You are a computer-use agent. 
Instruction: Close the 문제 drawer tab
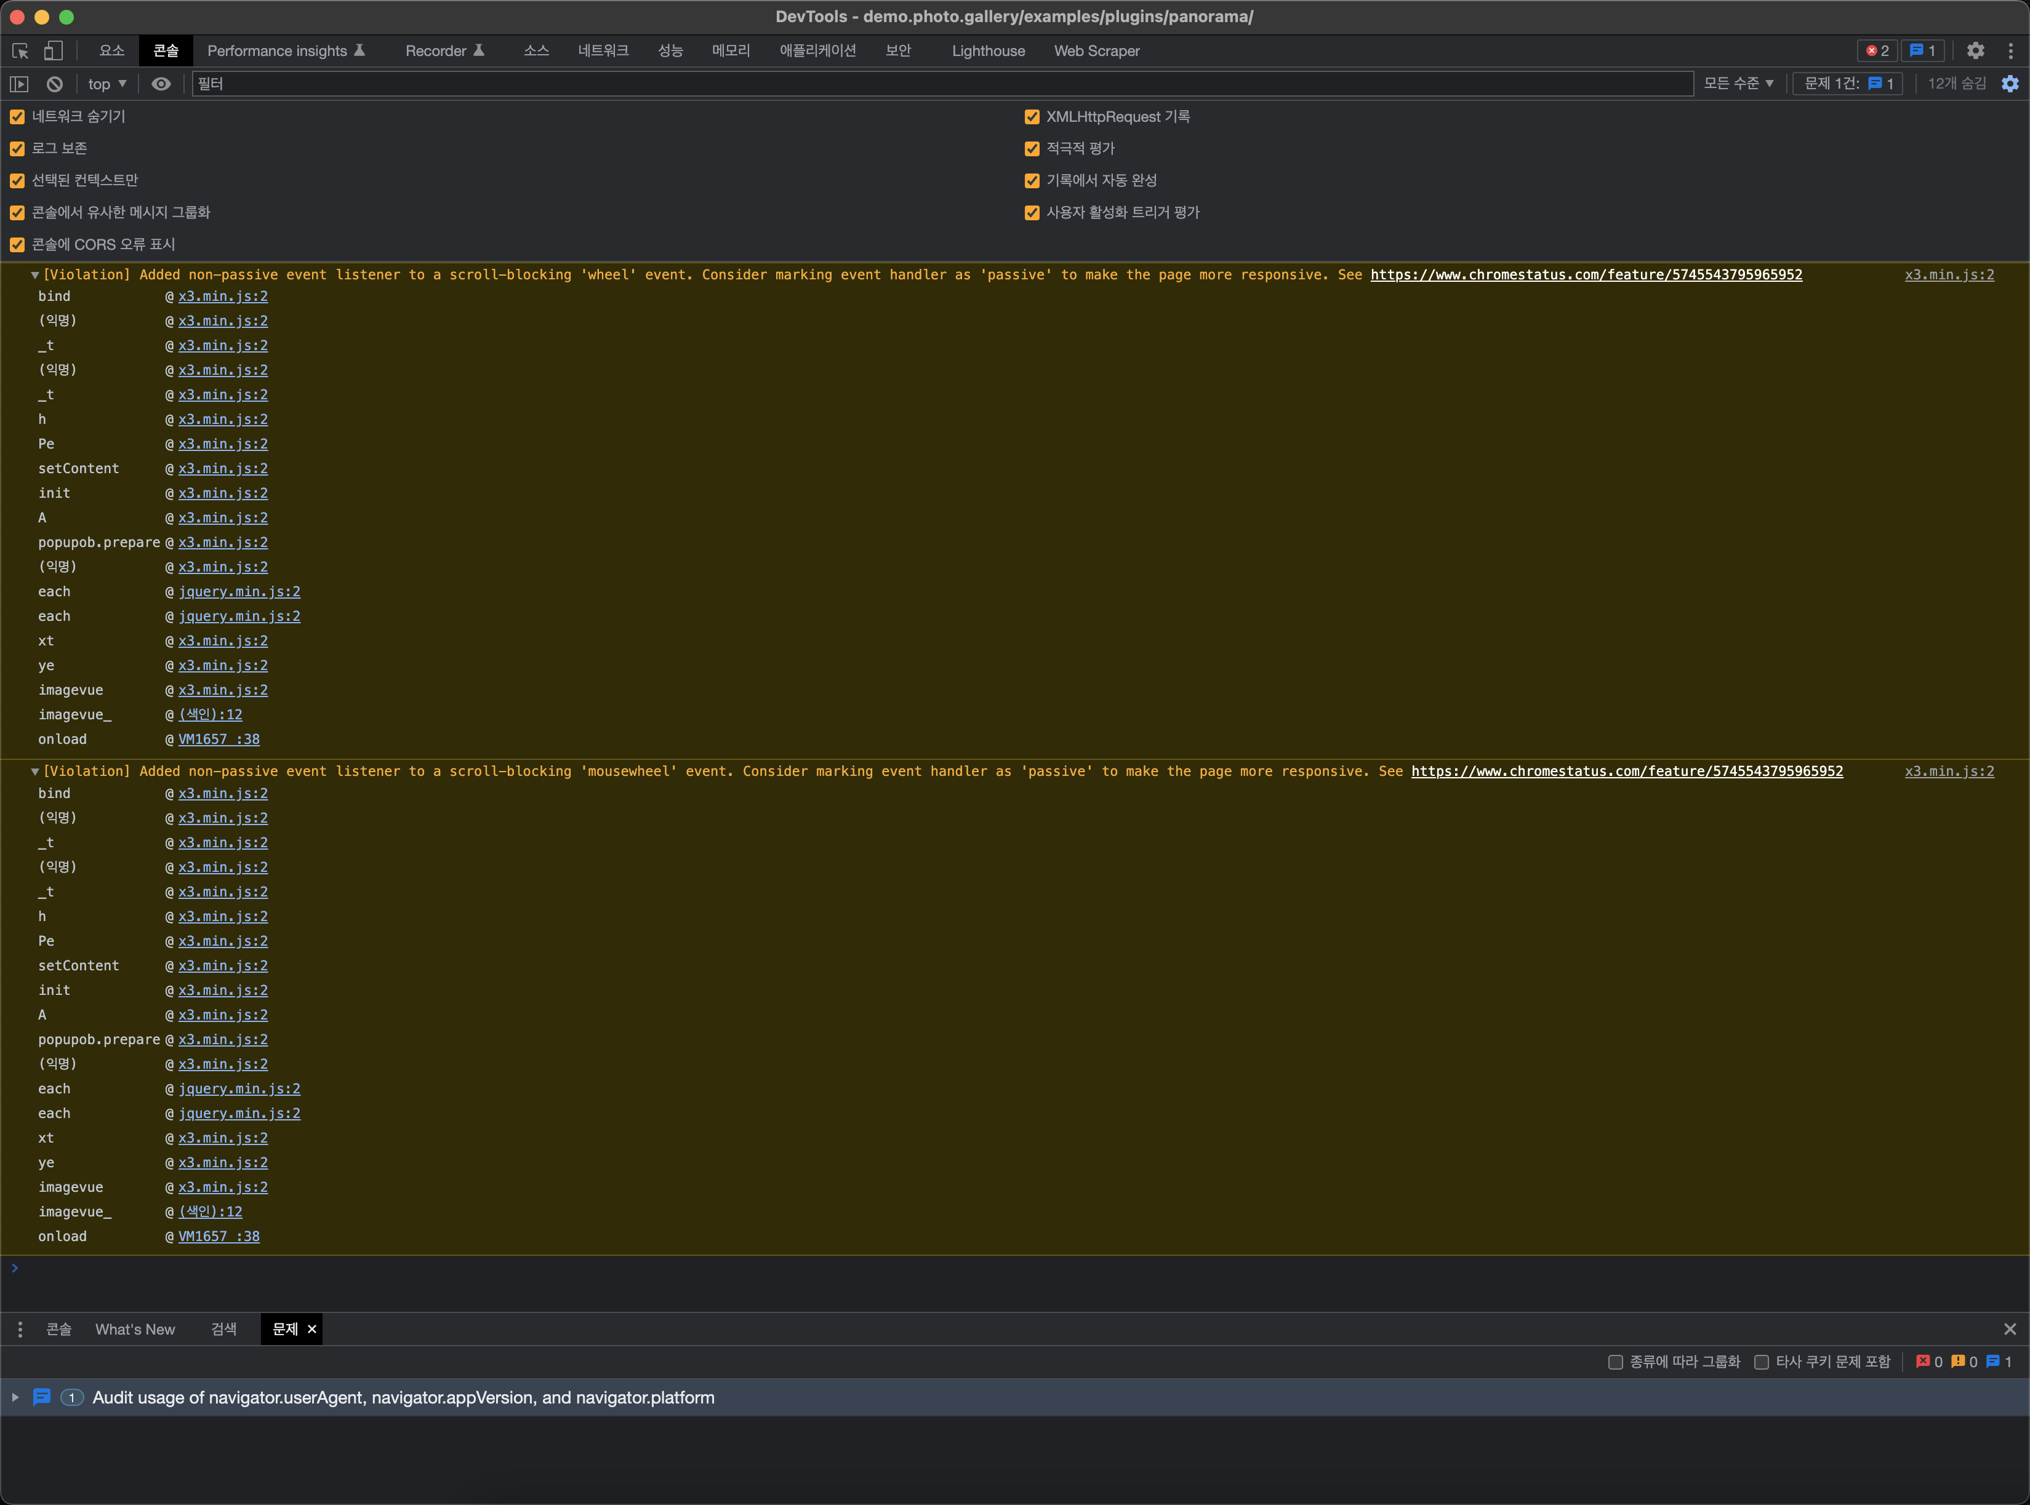pos(313,1329)
